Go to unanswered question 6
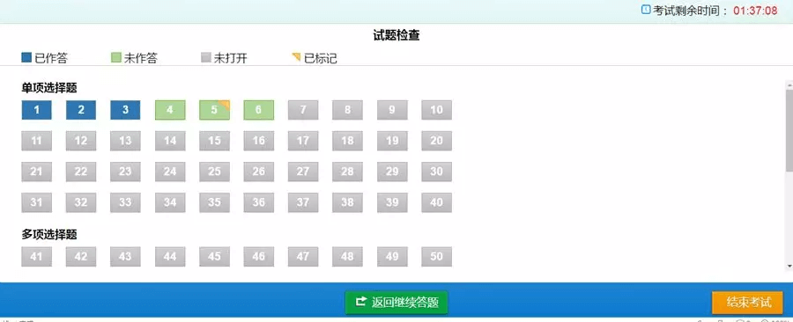Image resolution: width=793 pixels, height=322 pixels. 259,110
